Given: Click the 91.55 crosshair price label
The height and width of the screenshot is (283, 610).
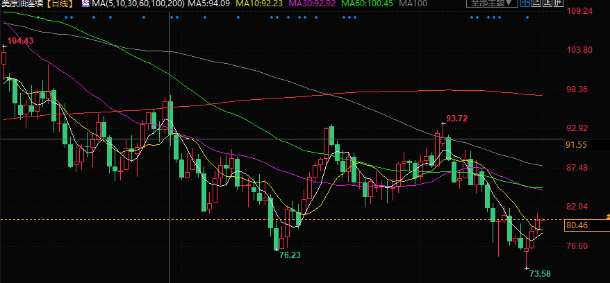Looking at the screenshot, I should [x=577, y=145].
